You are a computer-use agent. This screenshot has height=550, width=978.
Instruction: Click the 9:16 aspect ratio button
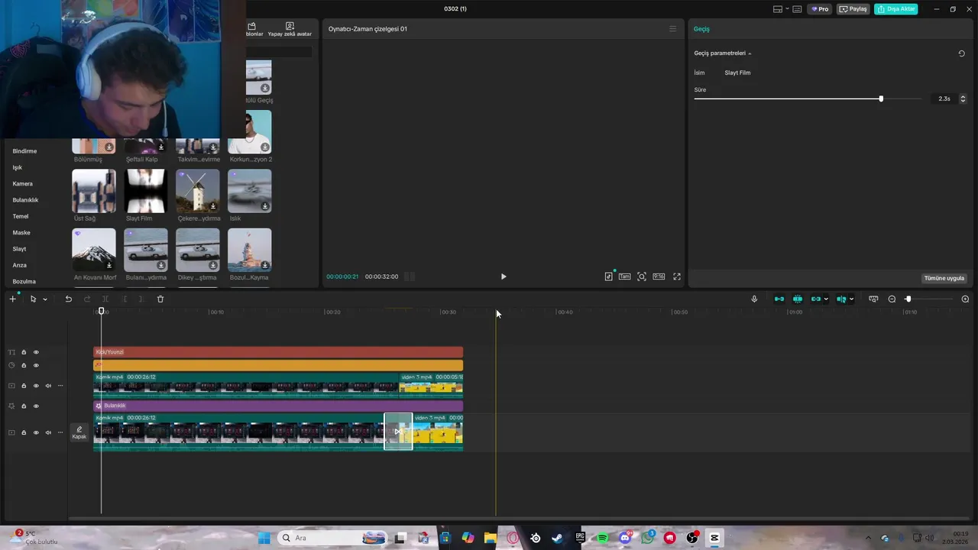pyautogui.click(x=659, y=277)
